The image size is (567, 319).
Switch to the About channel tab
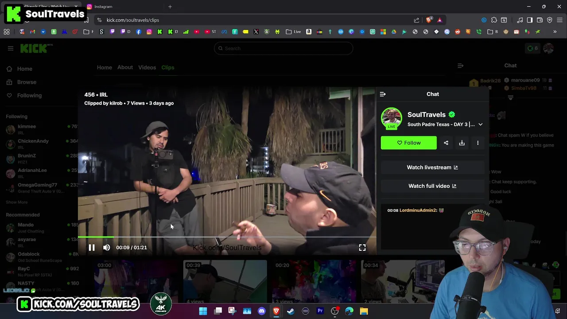[125, 67]
